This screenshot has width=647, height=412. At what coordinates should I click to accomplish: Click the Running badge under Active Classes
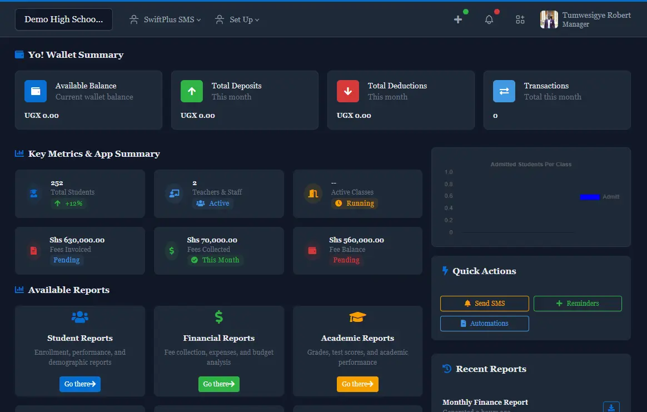[x=355, y=203]
